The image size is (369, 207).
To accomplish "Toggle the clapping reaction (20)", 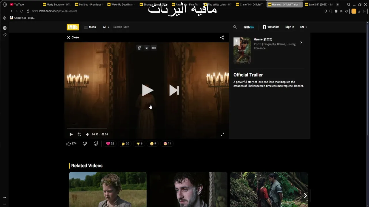I will tap(125, 143).
